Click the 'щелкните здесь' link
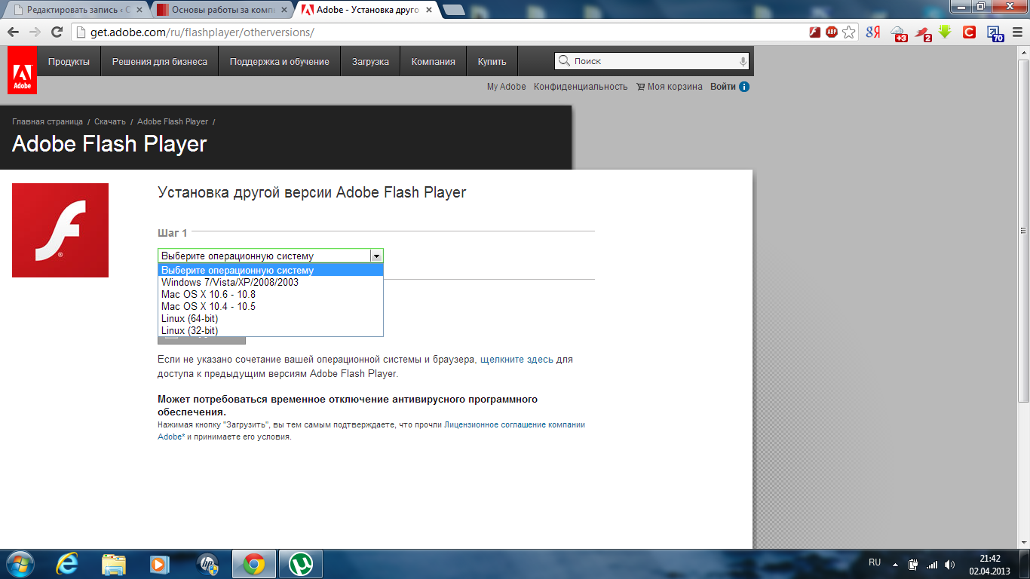1030x579 pixels. tap(517, 360)
